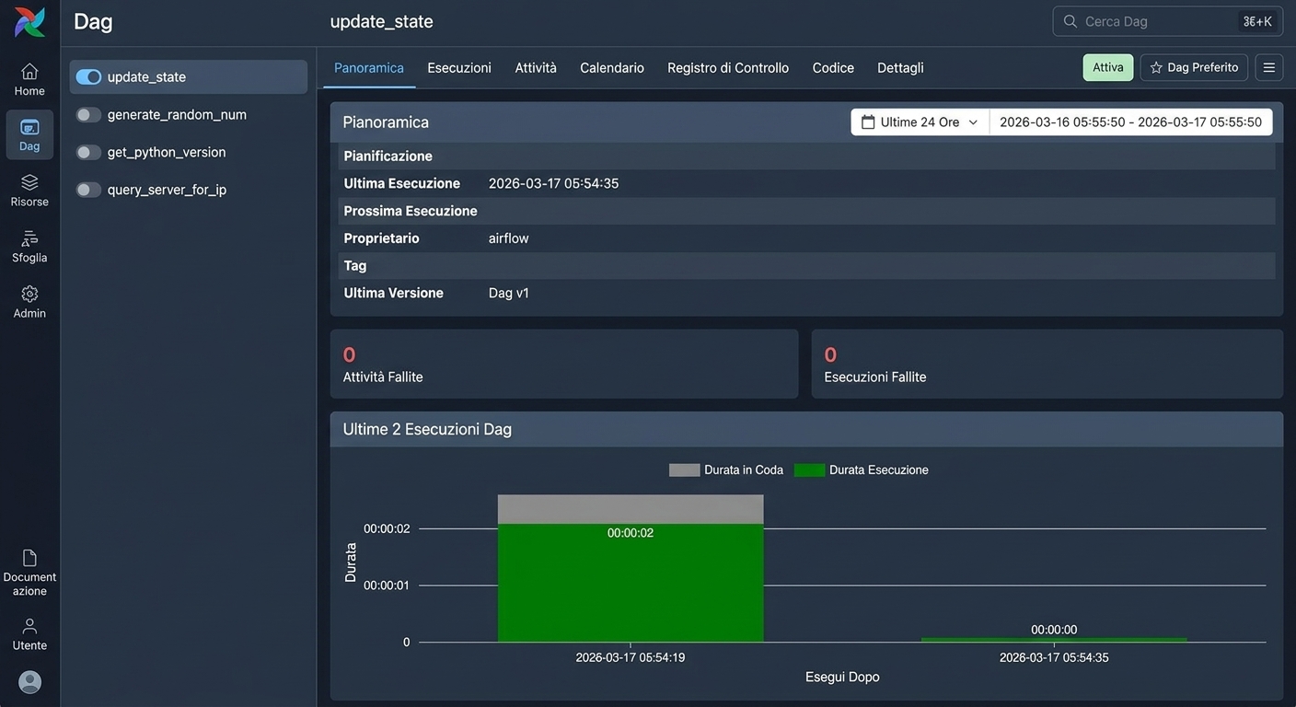Click the 2026-03-17 05:54:19 axis label
Viewport: 1296px width, 707px height.
tap(631, 657)
